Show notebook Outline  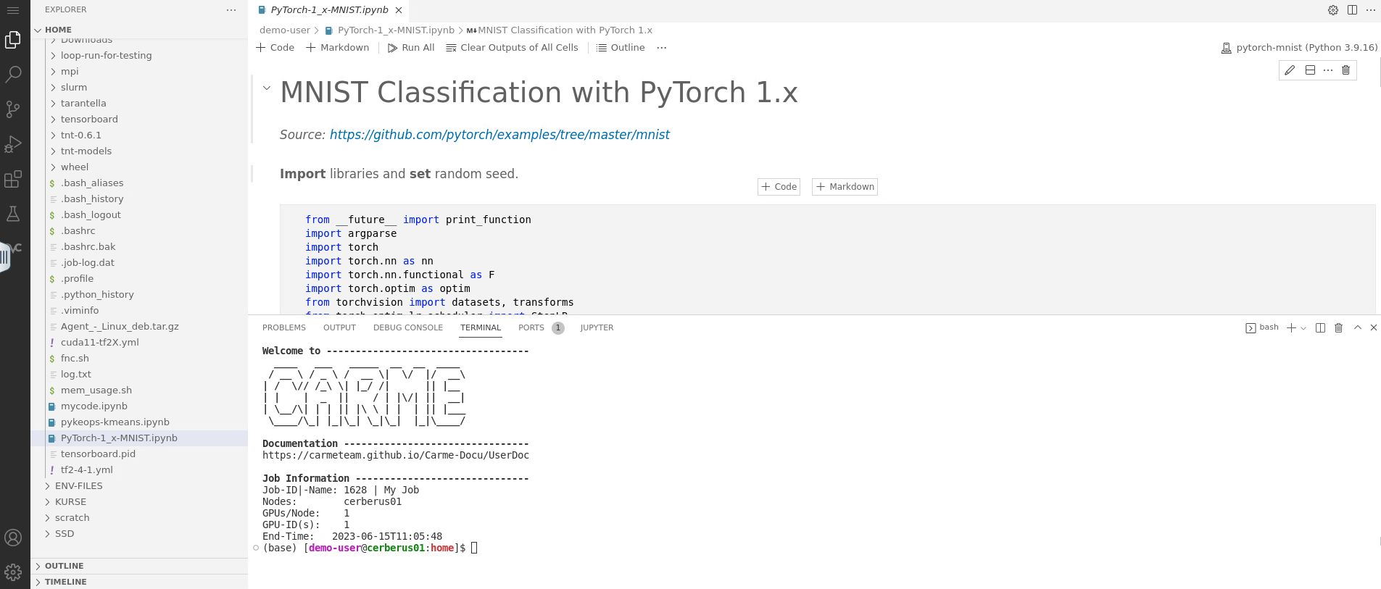621,48
